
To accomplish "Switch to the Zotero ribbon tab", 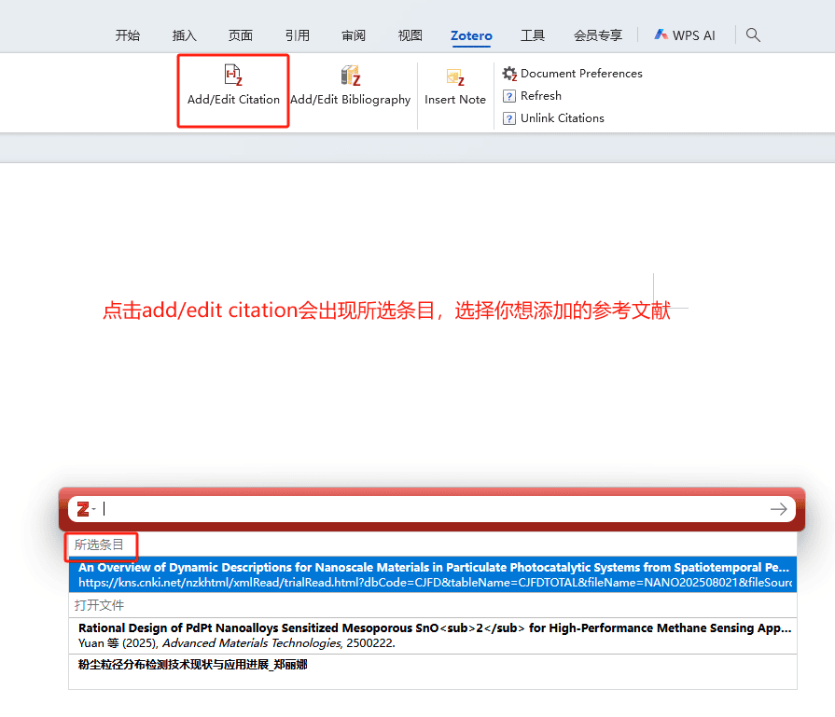I will 471,35.
